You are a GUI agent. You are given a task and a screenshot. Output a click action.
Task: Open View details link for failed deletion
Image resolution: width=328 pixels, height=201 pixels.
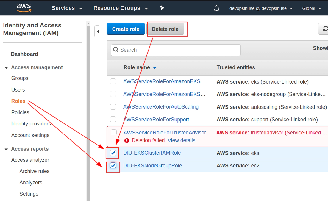coord(181,140)
